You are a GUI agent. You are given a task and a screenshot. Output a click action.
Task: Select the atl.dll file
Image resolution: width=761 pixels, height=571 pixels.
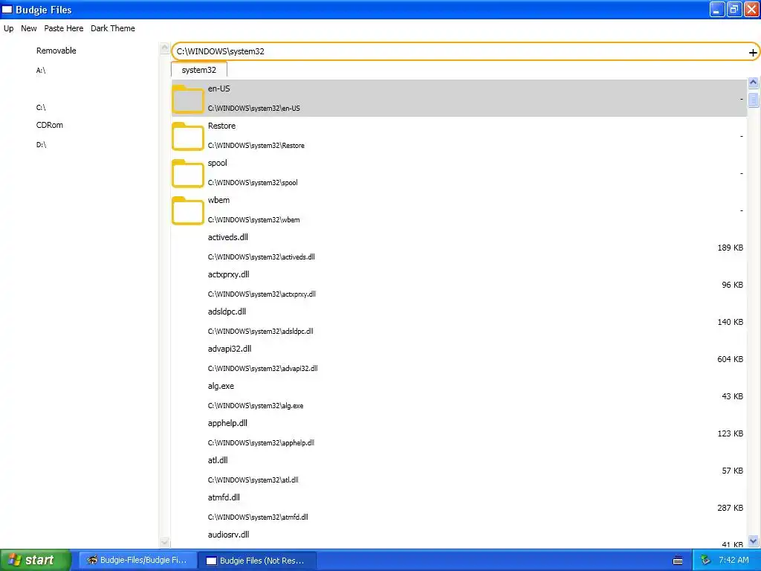point(459,470)
